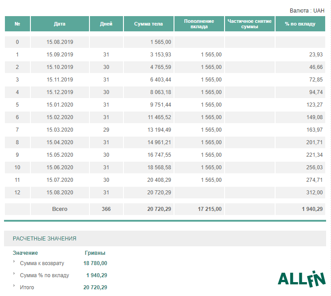Click the Итого label
The width and height of the screenshot is (331, 296).
click(27, 287)
